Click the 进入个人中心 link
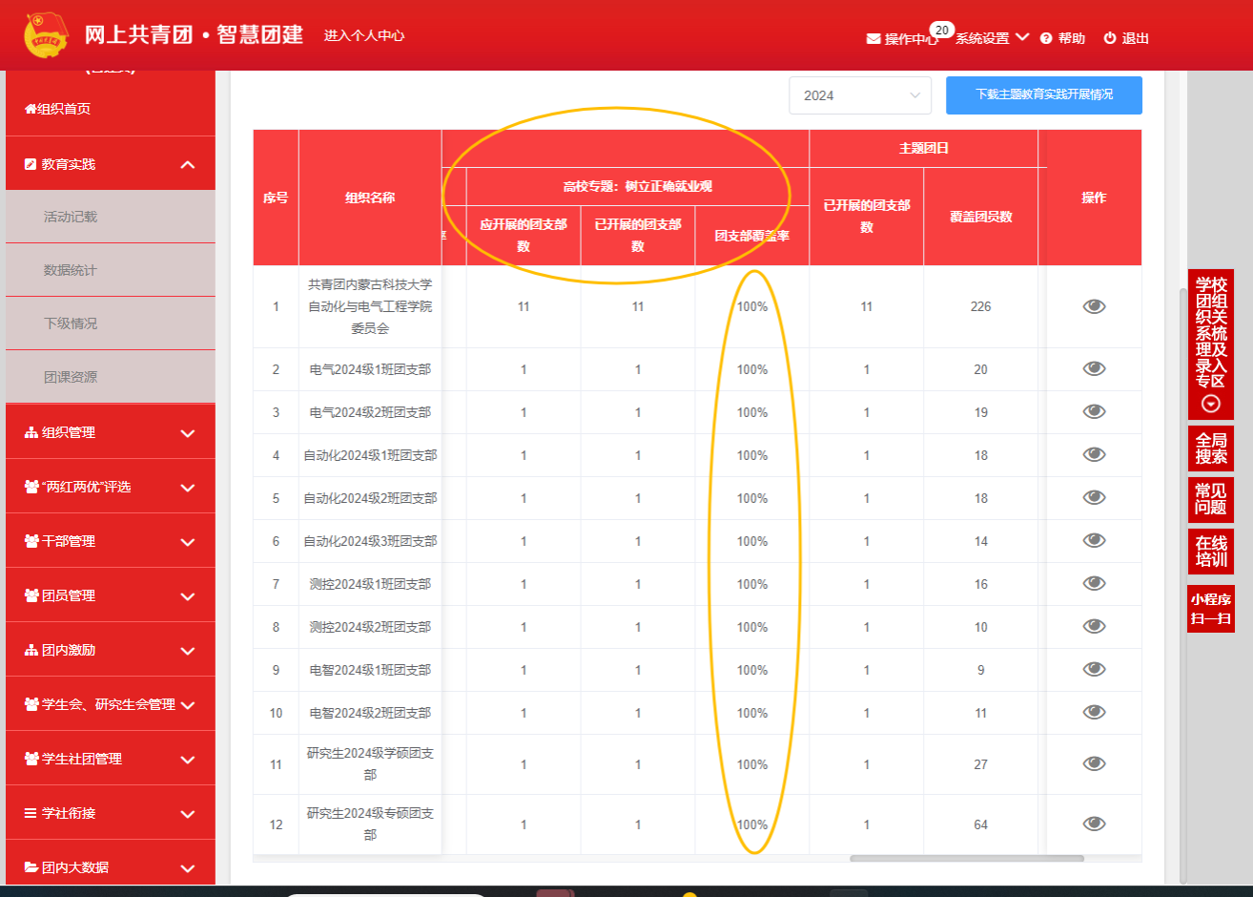Viewport: 1253px width, 897px height. click(364, 35)
